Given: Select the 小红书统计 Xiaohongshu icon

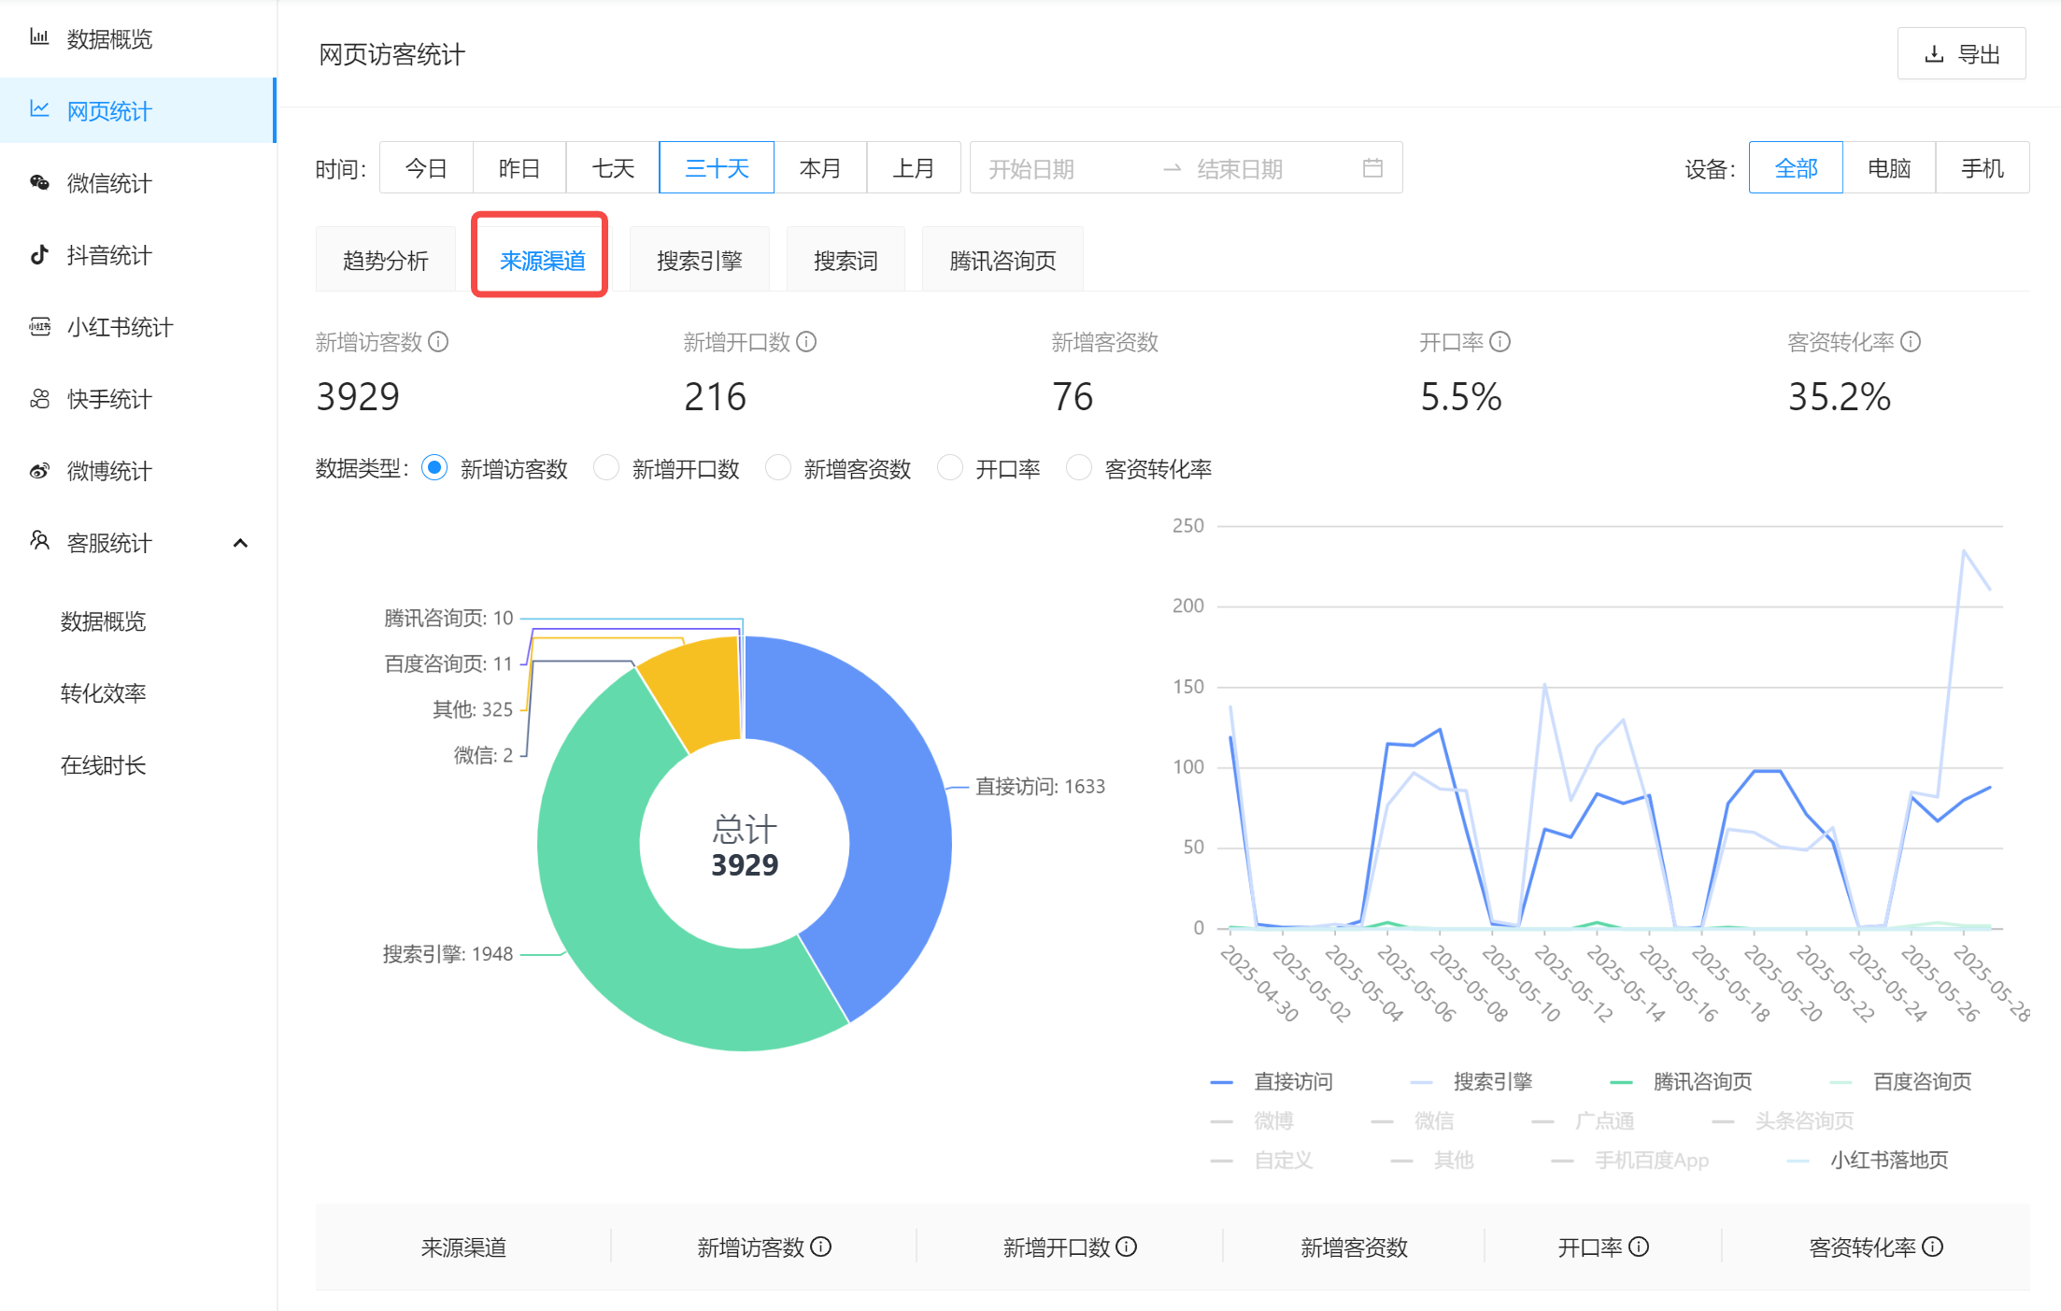Looking at the screenshot, I should (x=39, y=327).
